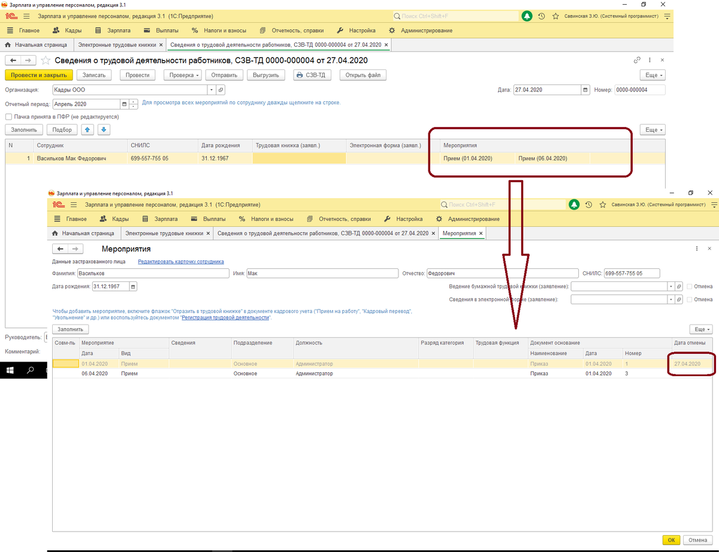The width and height of the screenshot is (719, 552).
Task: Click Провести и закрыть button
Action: point(39,75)
